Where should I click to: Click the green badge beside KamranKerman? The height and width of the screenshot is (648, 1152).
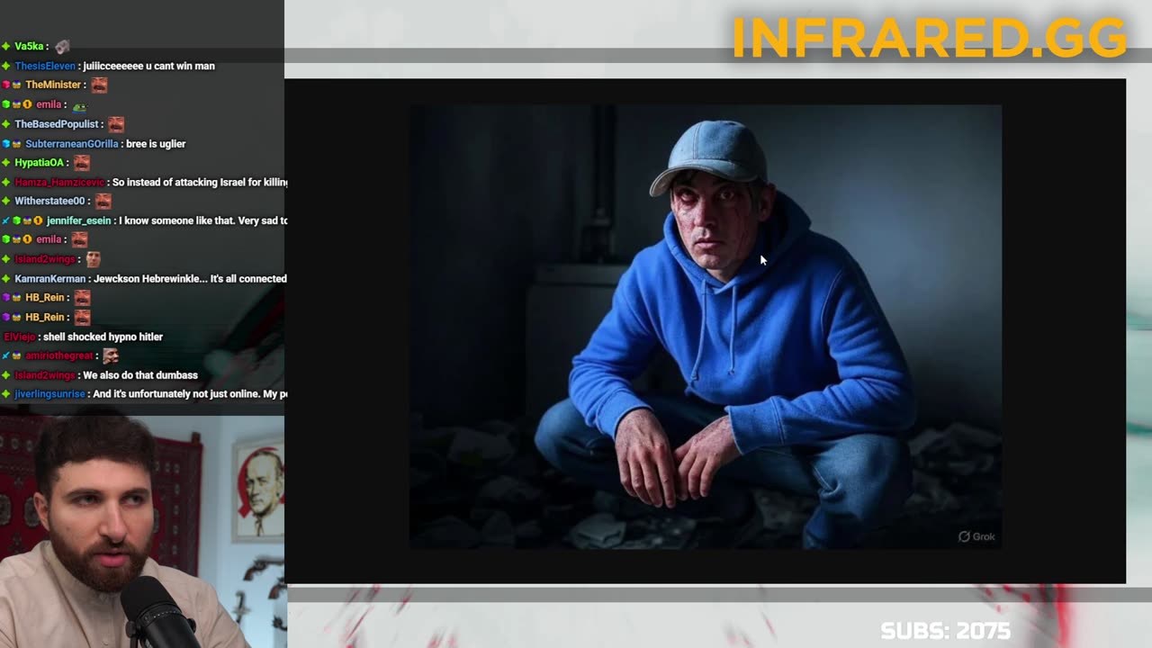pos(6,279)
